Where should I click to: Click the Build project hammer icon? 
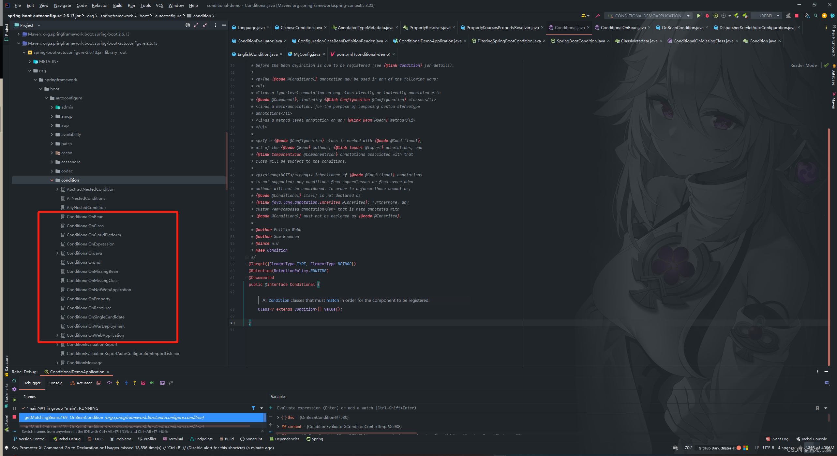597,16
